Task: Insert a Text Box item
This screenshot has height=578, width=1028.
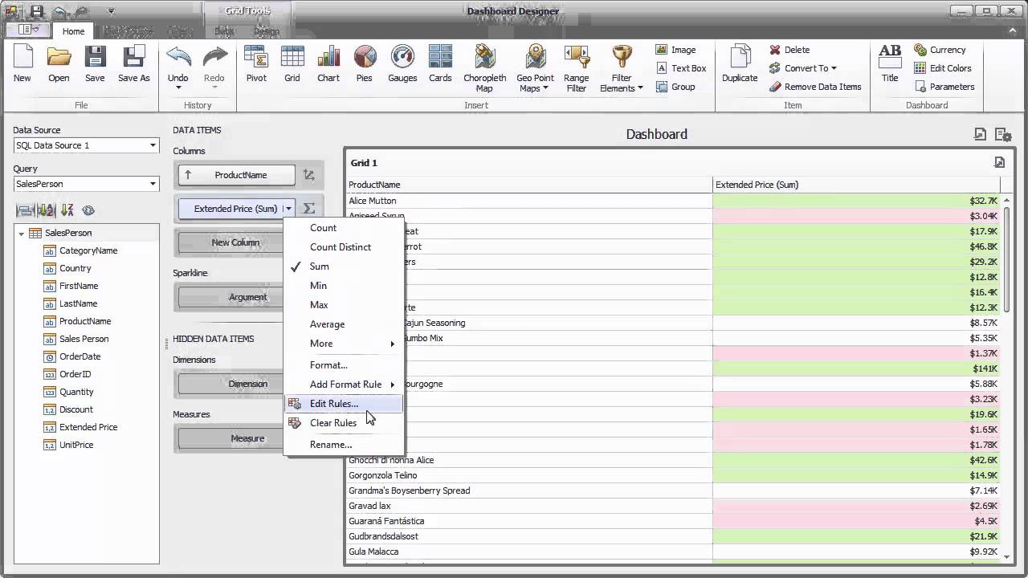Action: tap(680, 68)
